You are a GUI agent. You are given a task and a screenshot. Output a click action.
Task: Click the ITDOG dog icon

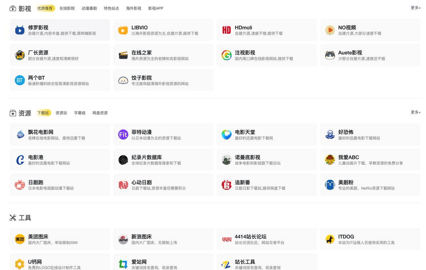tap(330, 239)
